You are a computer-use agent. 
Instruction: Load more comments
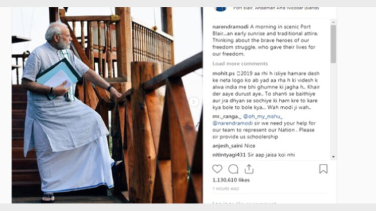[x=240, y=63]
